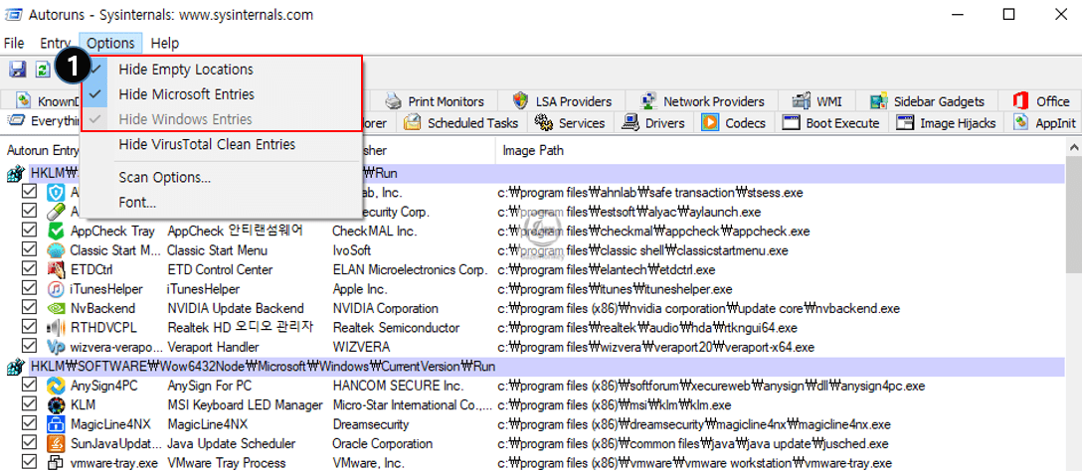The height and width of the screenshot is (471, 1082).
Task: Uncheck the Classic Start Menu entry checkbox
Action: 30,250
